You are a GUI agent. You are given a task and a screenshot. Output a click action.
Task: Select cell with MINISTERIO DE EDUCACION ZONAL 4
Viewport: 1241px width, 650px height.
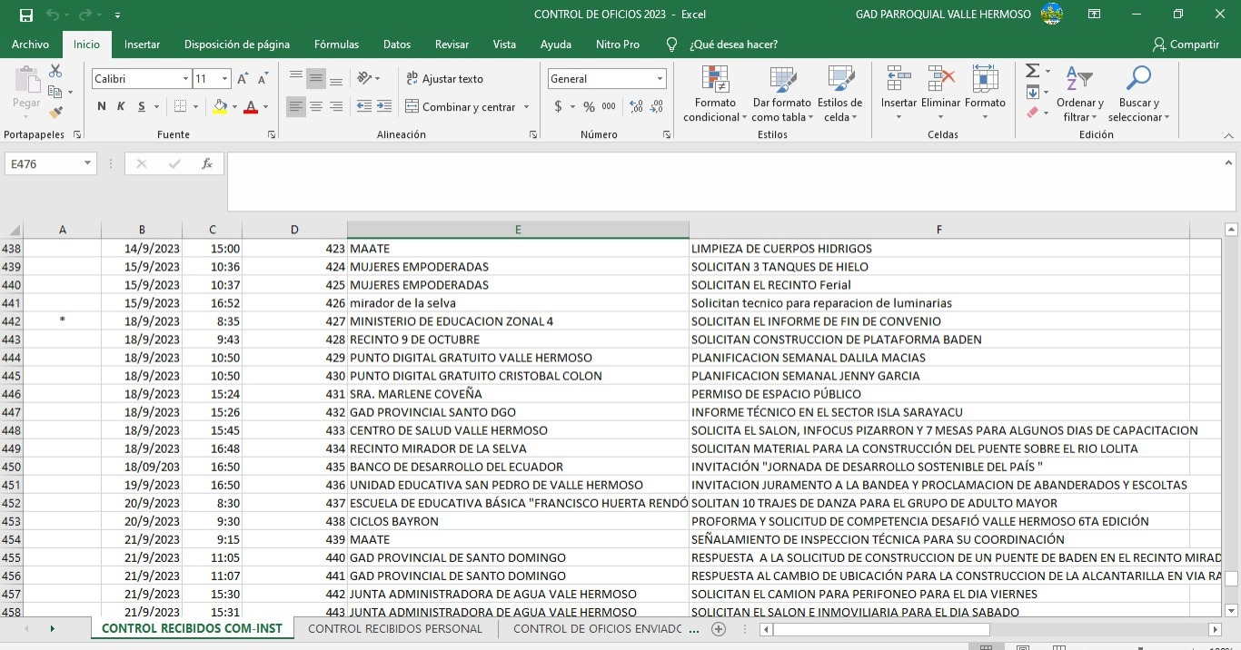coord(518,321)
